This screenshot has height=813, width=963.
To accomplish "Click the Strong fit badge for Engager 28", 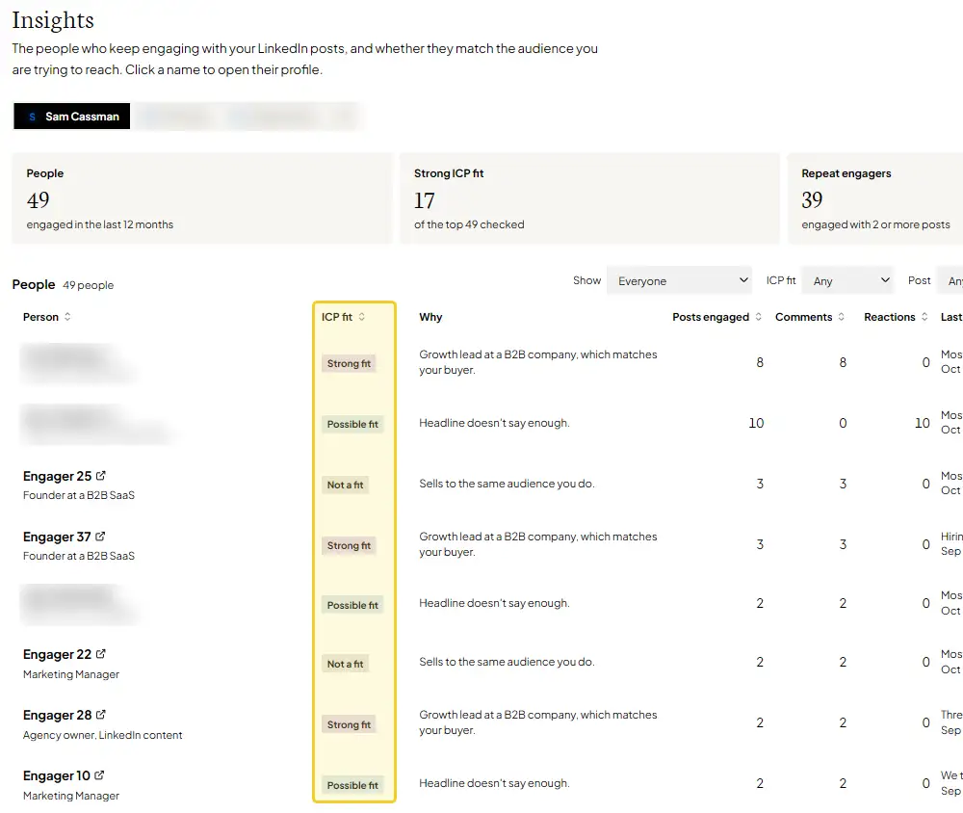I will 349,724.
